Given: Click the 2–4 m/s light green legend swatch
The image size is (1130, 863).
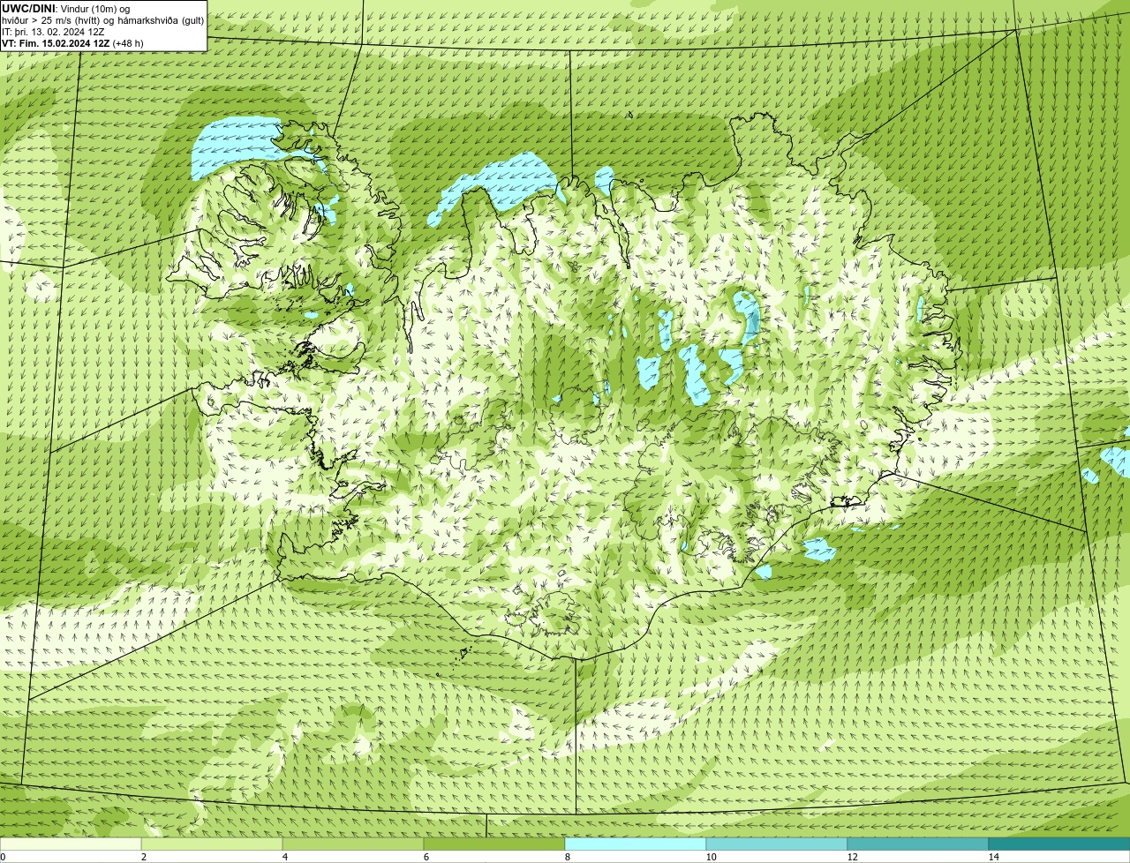Looking at the screenshot, I should (x=212, y=844).
